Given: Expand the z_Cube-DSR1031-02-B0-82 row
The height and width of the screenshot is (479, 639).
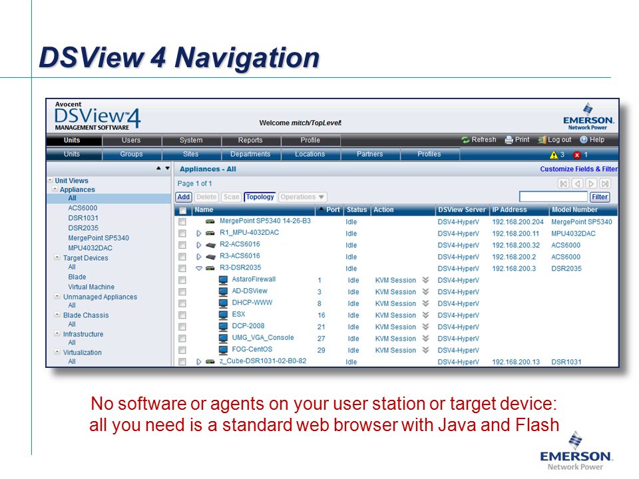Looking at the screenshot, I should click(x=199, y=362).
